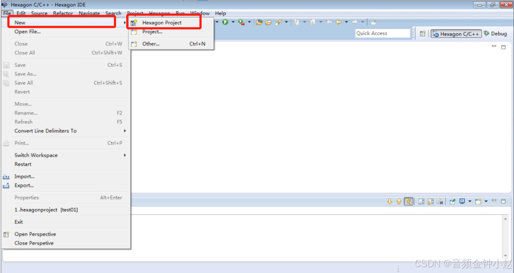Select Close Perspetive in File menu
Screen dimensions: 514x273
[66, 243]
